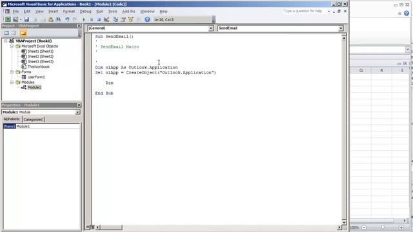Collapse the Forms folder expander

tap(12, 72)
